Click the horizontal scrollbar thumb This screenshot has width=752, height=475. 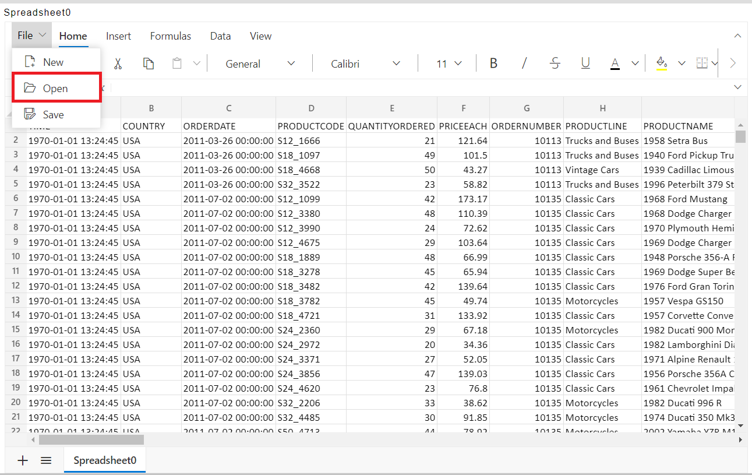pyautogui.click(x=91, y=440)
